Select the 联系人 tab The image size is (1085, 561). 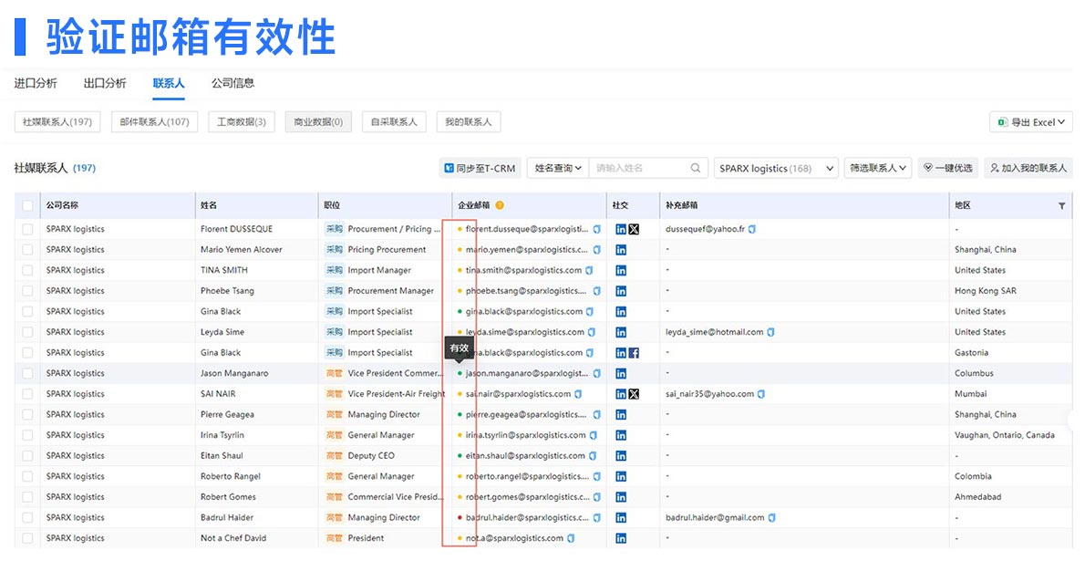169,83
